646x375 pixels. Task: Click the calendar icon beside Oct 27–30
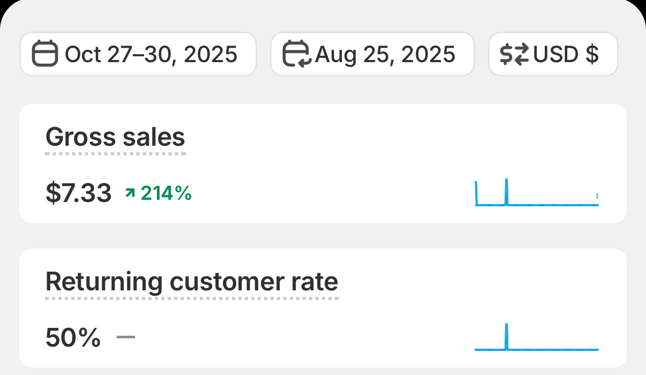point(45,54)
